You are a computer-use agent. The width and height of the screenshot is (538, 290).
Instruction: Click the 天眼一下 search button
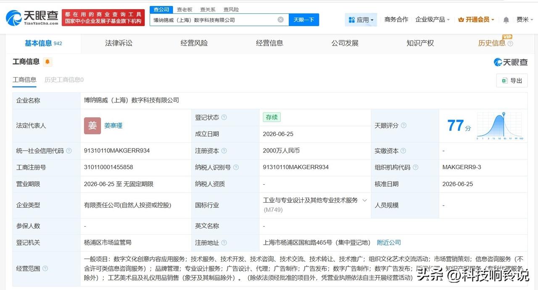click(304, 20)
